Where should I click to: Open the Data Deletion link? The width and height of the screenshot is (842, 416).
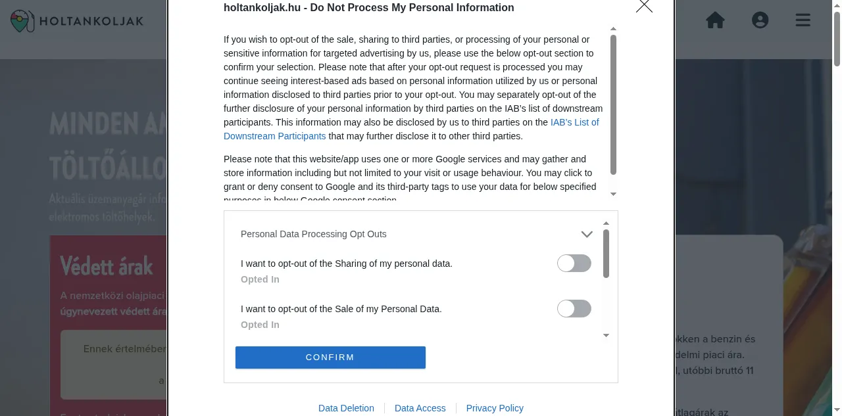click(x=346, y=408)
